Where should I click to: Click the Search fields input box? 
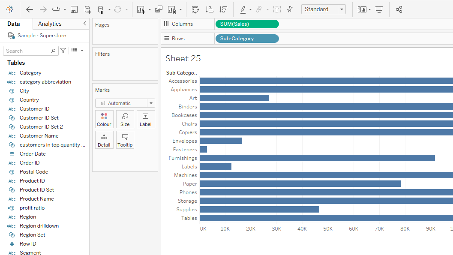click(27, 51)
